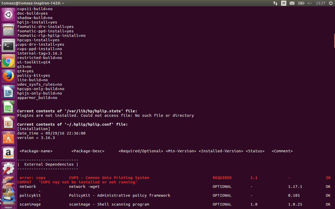This screenshot has width=335, height=209.
Task: Click the 'Plugins are not installed' message line
Action: pos(105,115)
